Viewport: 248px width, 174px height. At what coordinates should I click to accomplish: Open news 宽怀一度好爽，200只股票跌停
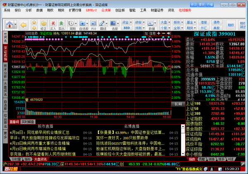[122, 138]
